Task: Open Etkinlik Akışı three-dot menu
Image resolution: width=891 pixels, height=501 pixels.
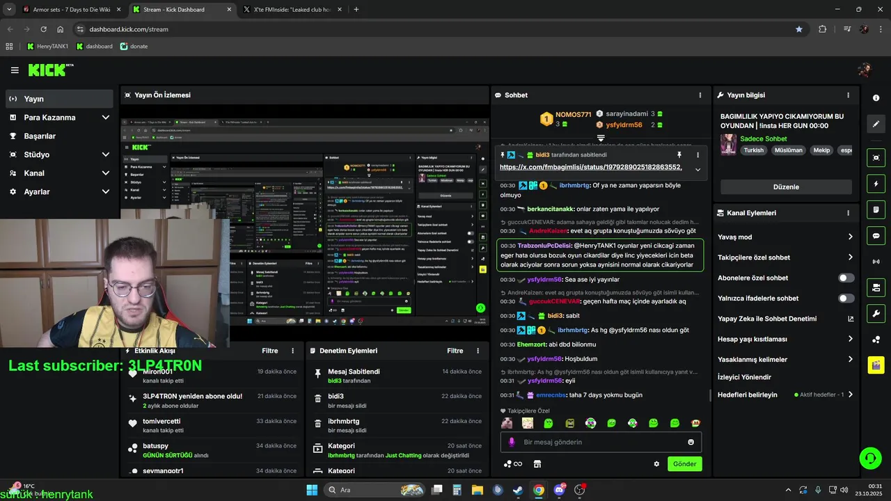Action: click(292, 351)
